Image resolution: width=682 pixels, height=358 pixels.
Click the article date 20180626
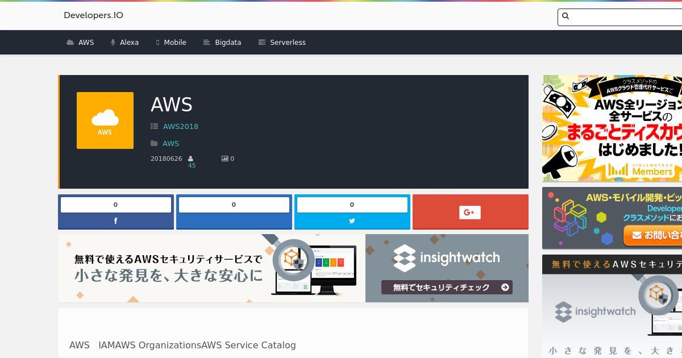[167, 159]
